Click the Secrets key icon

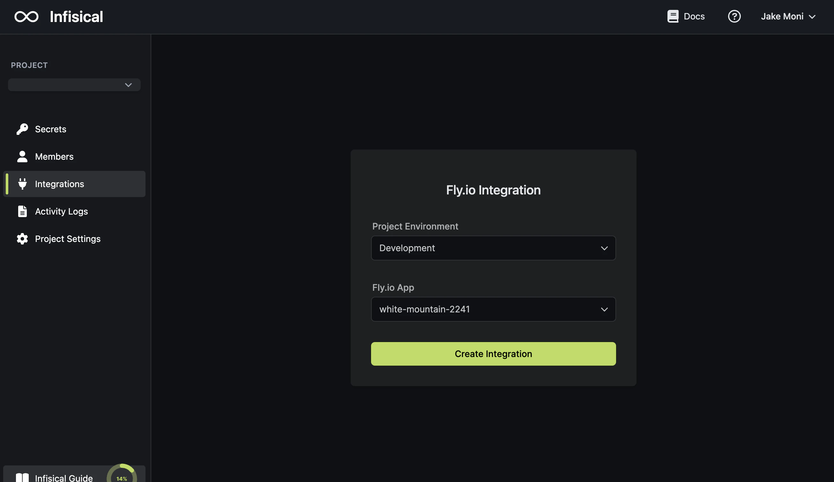pyautogui.click(x=22, y=129)
